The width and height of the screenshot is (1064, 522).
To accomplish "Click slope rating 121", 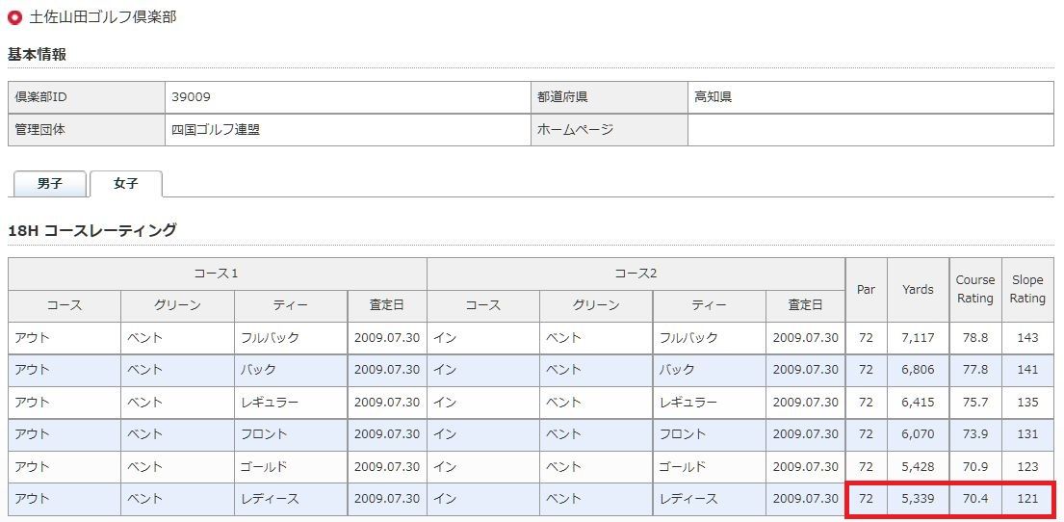I will pyautogui.click(x=1027, y=499).
